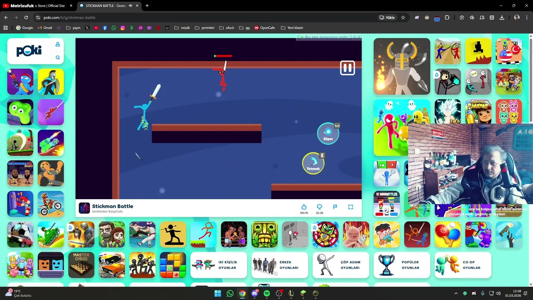Like Stickman Battle with thumbs up
Image resolution: width=533 pixels, height=300 pixels.
point(304,207)
